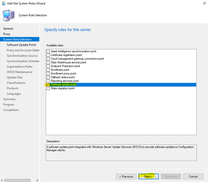
Task: Select Progress step in sidebar
Action: click(9, 105)
